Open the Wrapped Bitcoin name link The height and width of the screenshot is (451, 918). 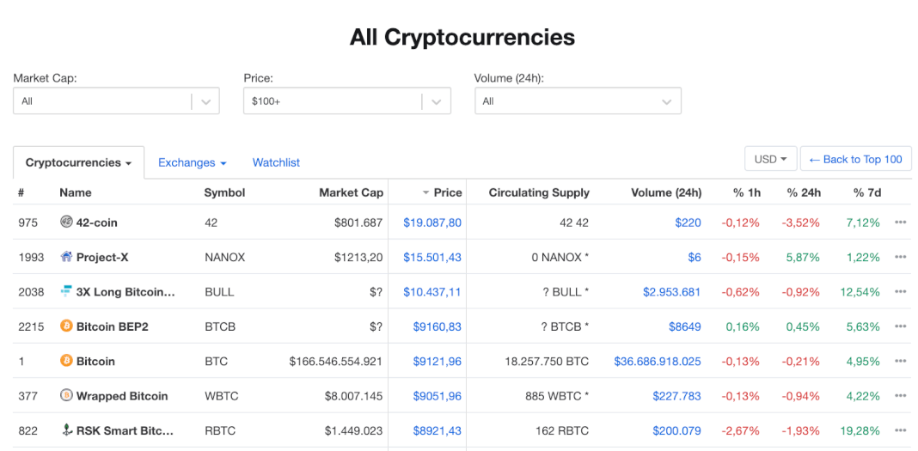pos(122,396)
